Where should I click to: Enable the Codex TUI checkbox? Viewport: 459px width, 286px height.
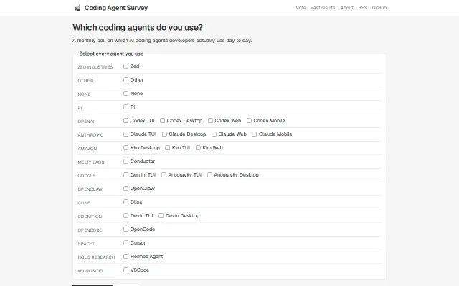pos(126,121)
